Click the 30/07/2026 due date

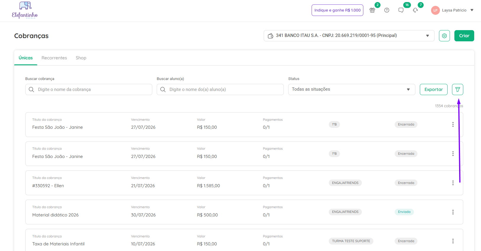pyautogui.click(x=143, y=215)
